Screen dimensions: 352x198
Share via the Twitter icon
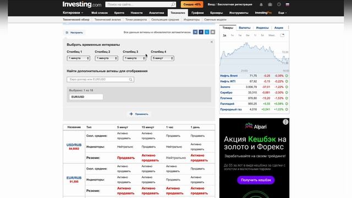click(207, 32)
